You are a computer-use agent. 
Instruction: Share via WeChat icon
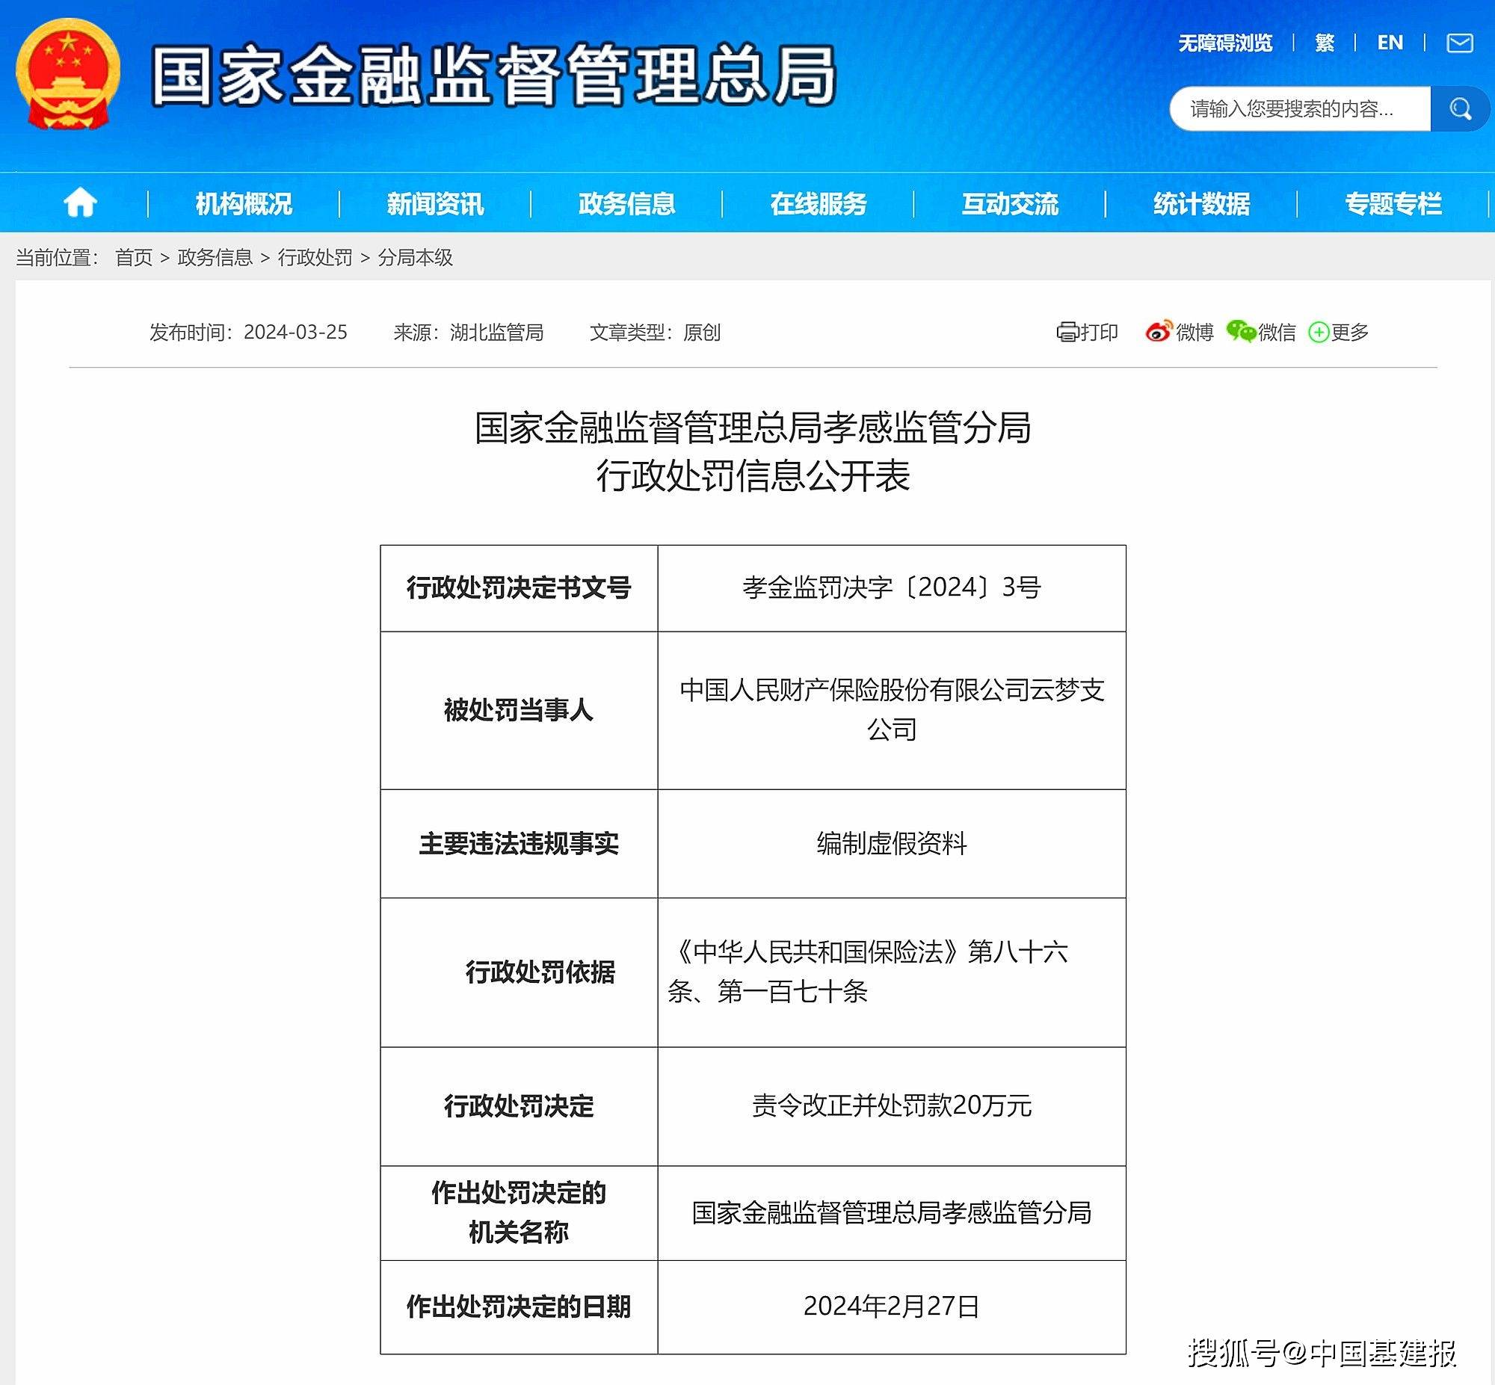pyautogui.click(x=1241, y=331)
